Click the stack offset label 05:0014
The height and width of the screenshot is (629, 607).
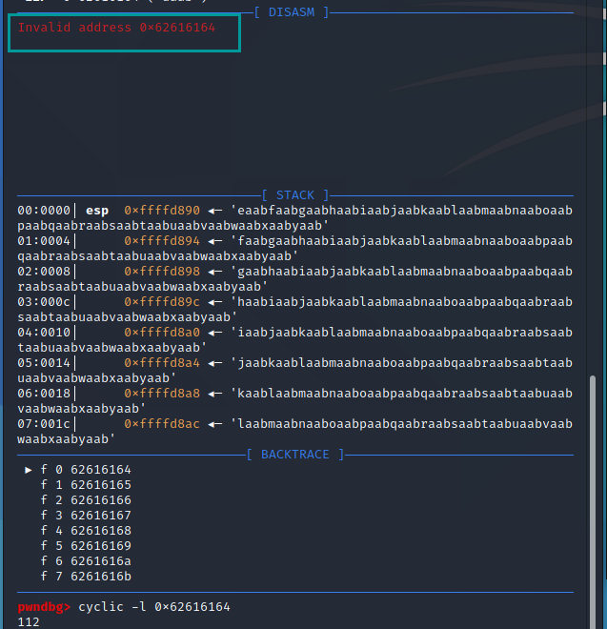(x=44, y=363)
